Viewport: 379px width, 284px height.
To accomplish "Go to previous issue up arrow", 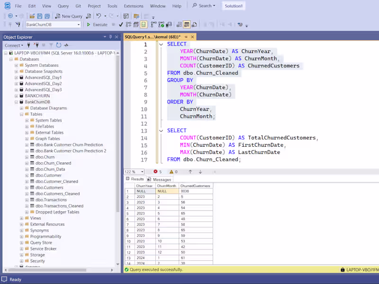I will (190, 172).
